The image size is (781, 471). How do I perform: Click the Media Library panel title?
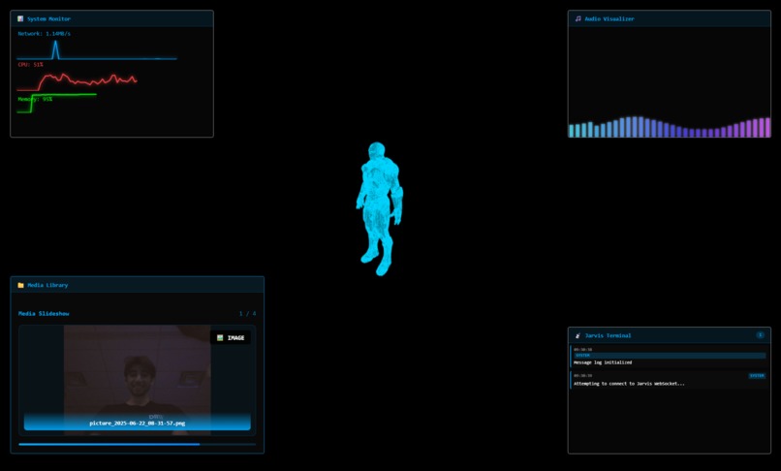coord(47,285)
